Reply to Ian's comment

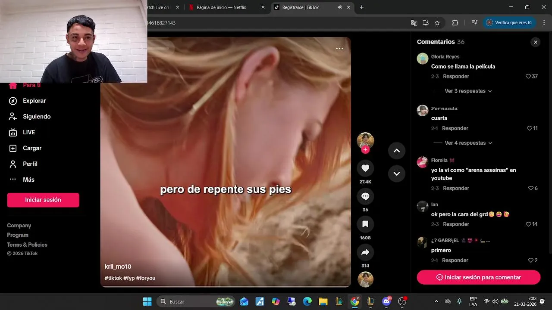click(x=456, y=224)
